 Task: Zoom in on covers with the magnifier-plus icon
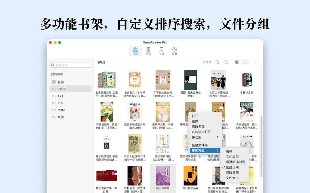[x=217, y=62]
